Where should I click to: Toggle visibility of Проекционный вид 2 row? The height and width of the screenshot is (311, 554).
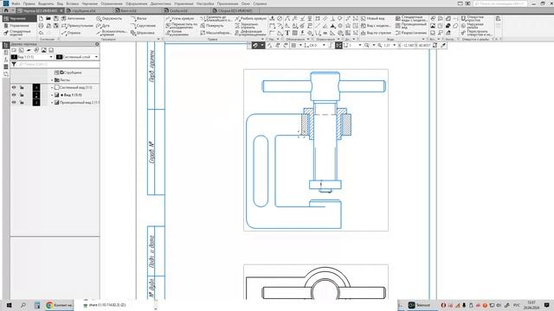tap(14, 102)
